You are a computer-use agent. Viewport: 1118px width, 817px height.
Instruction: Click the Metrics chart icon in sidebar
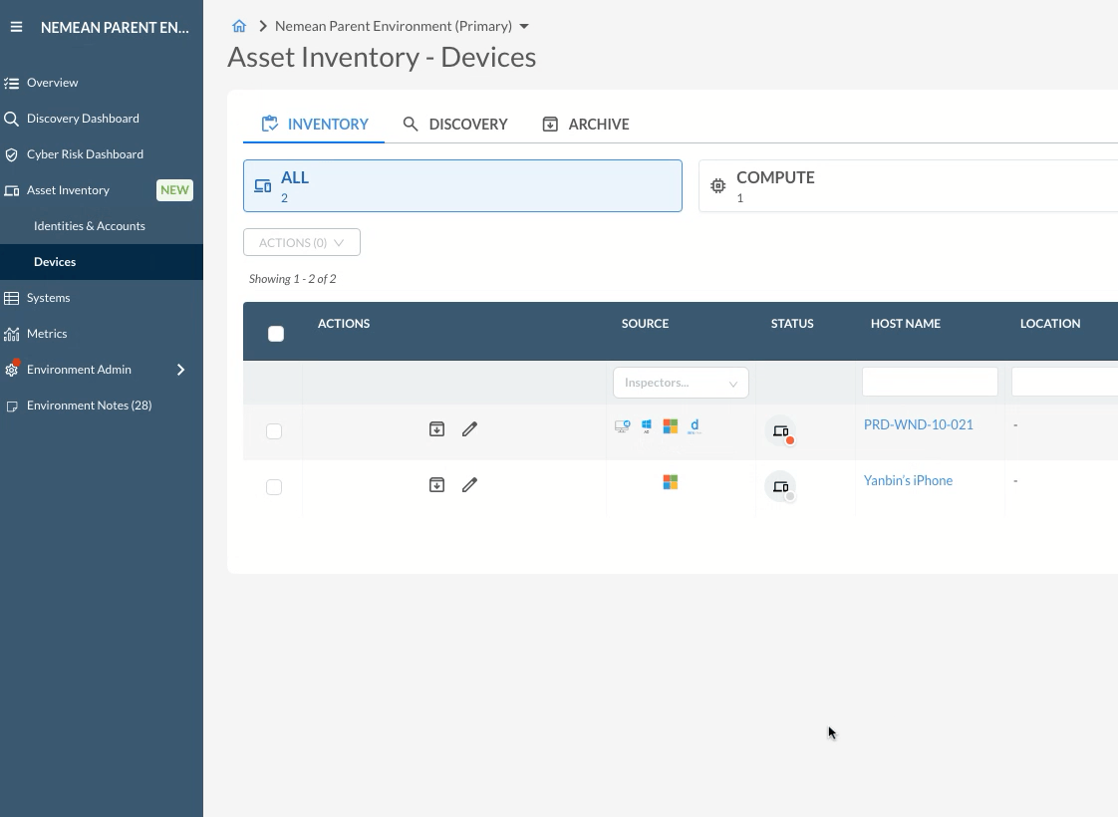pyautogui.click(x=11, y=334)
